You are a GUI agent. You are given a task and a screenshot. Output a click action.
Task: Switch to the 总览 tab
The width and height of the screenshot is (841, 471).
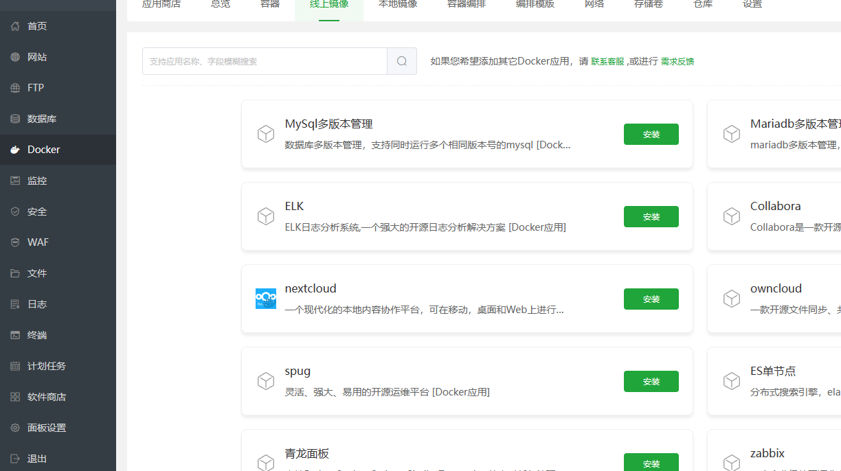point(221,4)
